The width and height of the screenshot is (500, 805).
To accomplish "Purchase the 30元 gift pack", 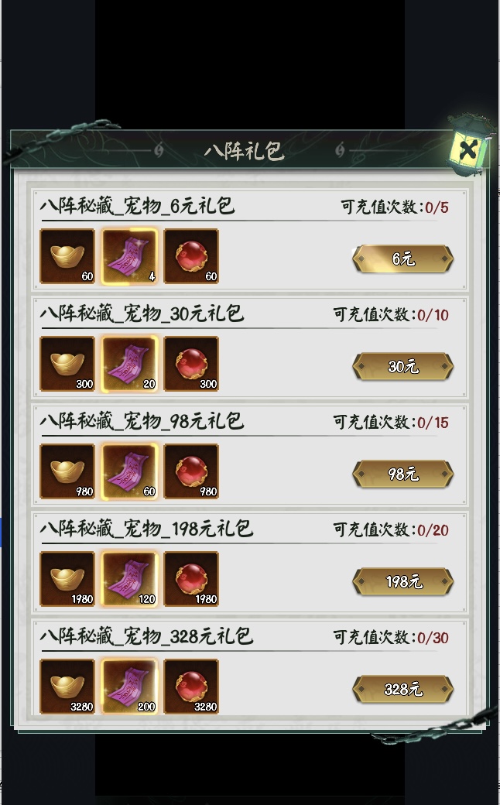I will pyautogui.click(x=403, y=367).
